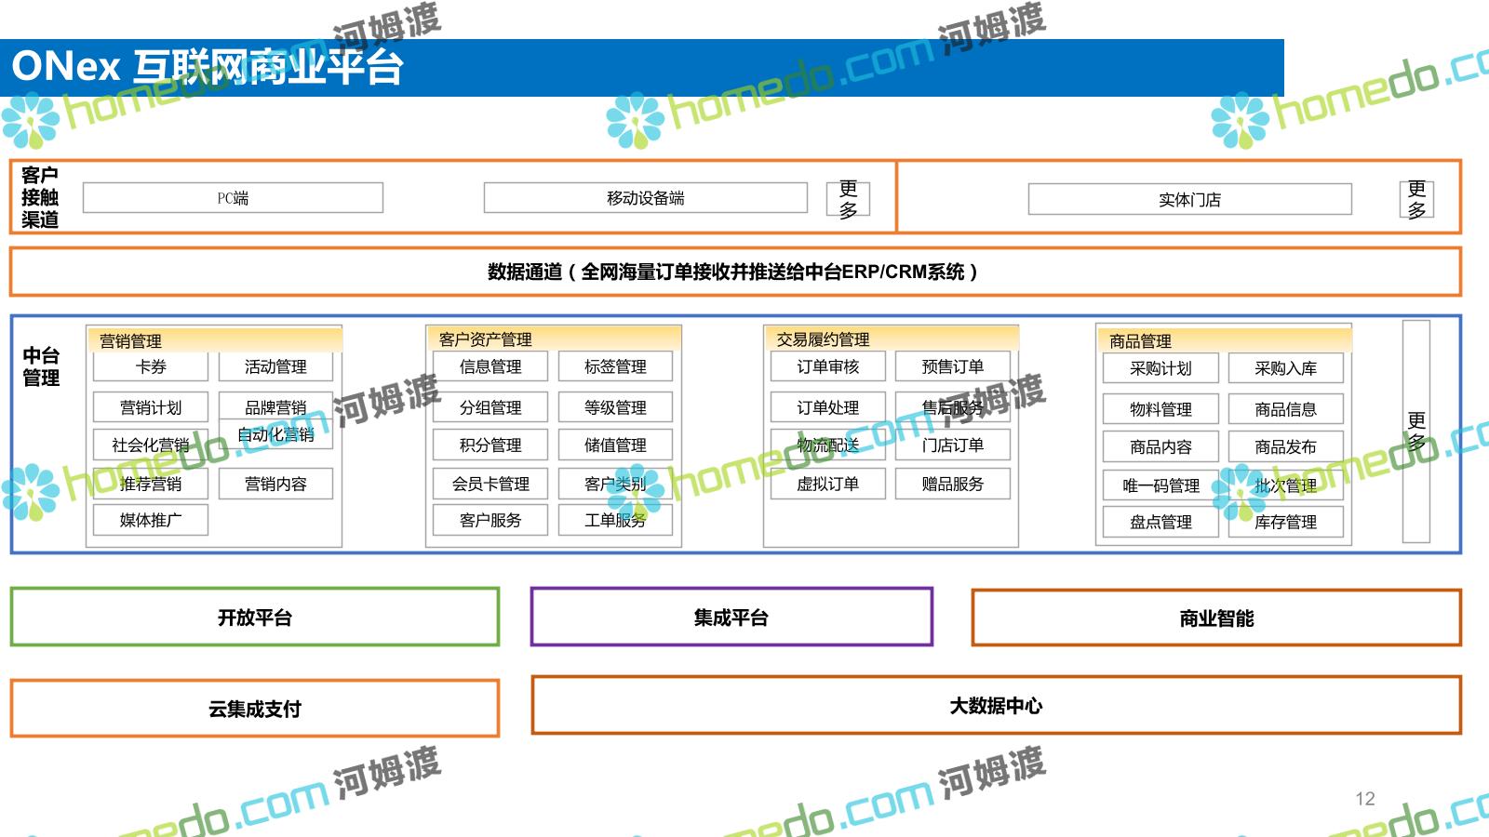Click the 信息管理 box
This screenshot has height=837, width=1489.
[x=490, y=366]
